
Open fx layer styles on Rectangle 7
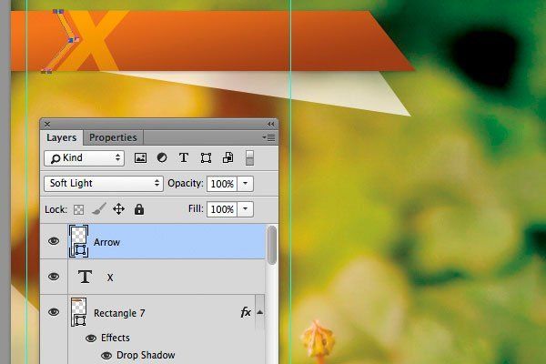click(246, 312)
